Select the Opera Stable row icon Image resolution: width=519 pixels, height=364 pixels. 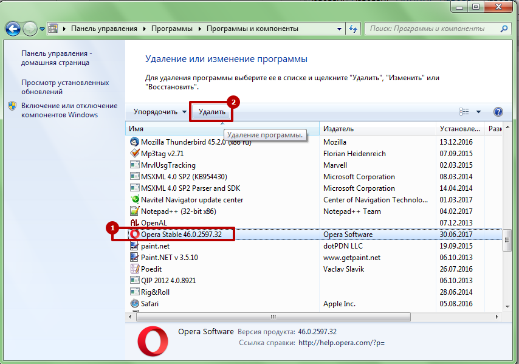pos(135,235)
